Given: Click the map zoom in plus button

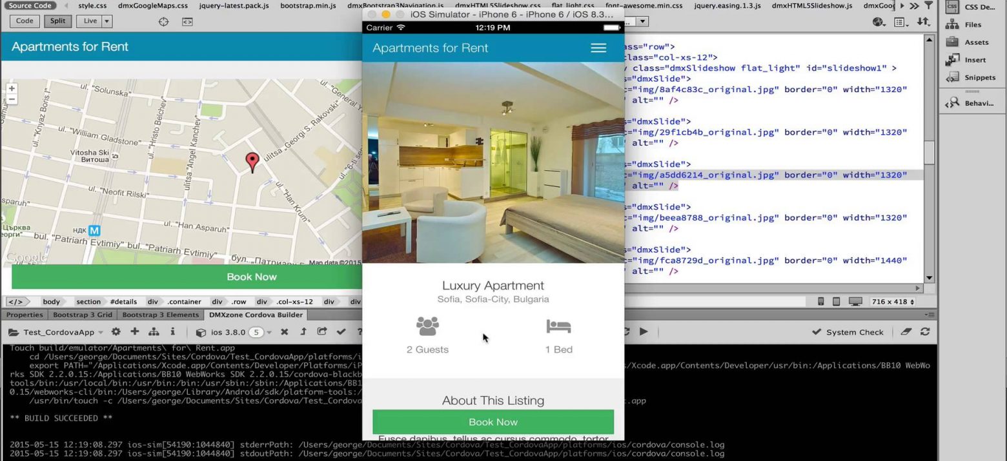Looking at the screenshot, I should (x=12, y=88).
